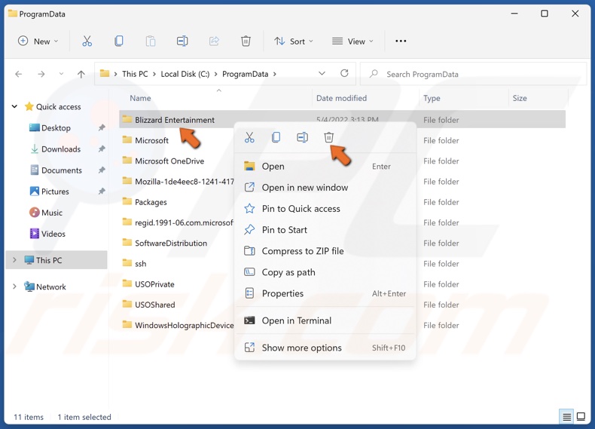This screenshot has height=429, width=595.
Task: Switch to large thumbnails view in status bar
Action: point(581,417)
